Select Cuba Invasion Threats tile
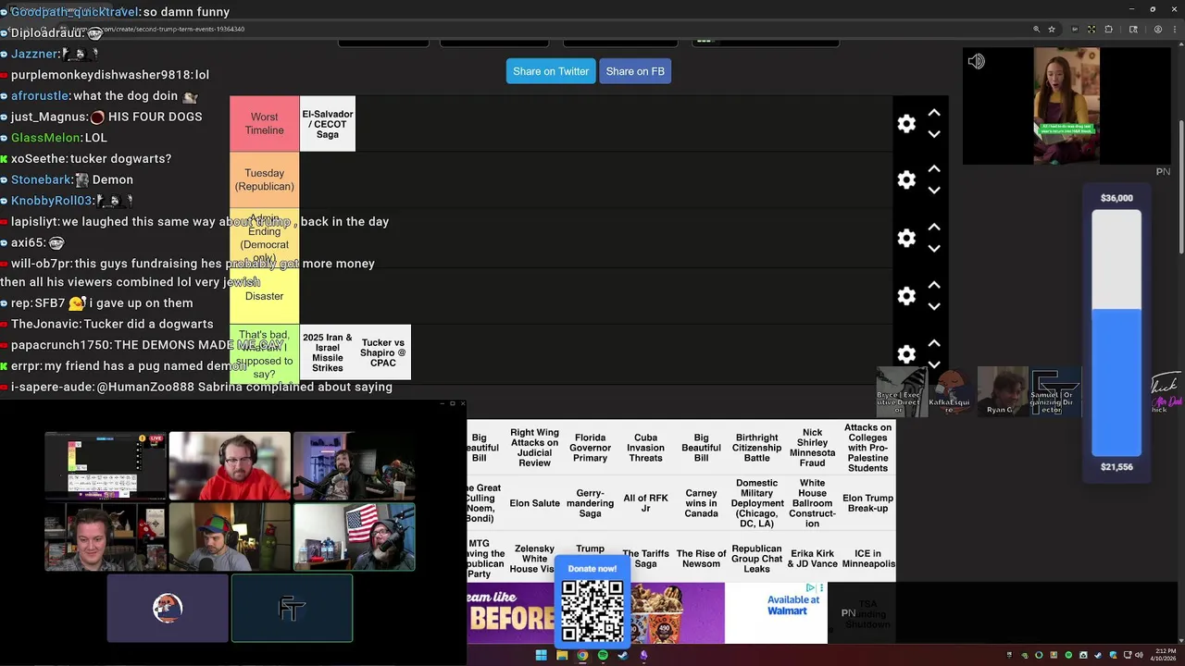This screenshot has height=666, width=1185. (x=645, y=448)
